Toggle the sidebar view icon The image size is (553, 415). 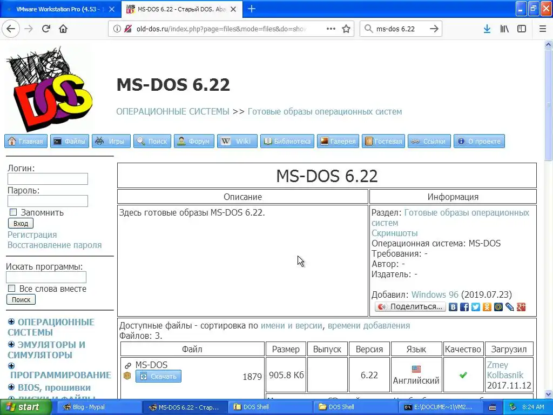tap(522, 29)
